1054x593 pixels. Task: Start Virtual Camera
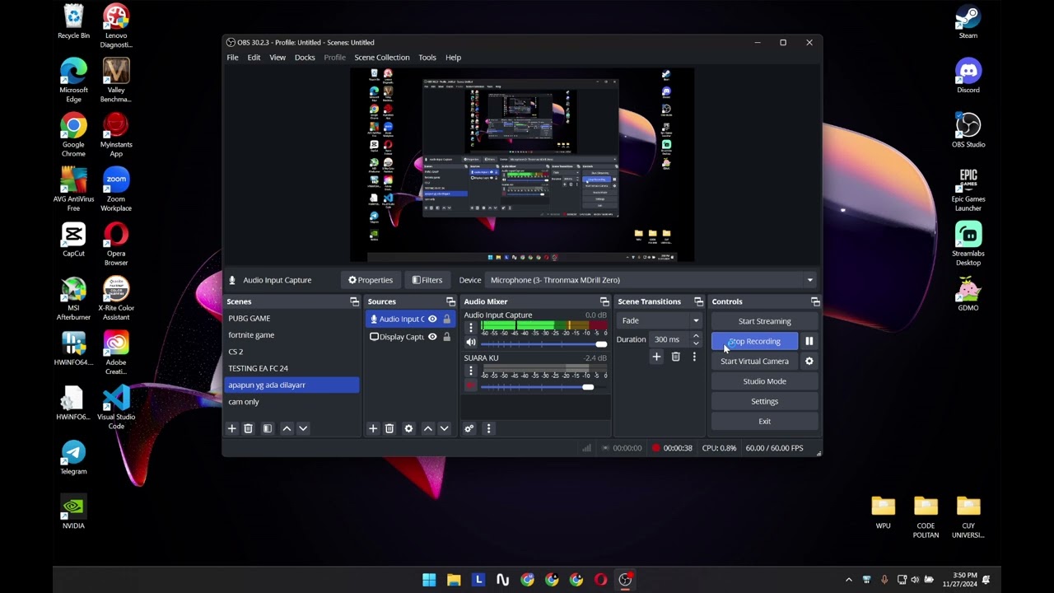(x=754, y=361)
